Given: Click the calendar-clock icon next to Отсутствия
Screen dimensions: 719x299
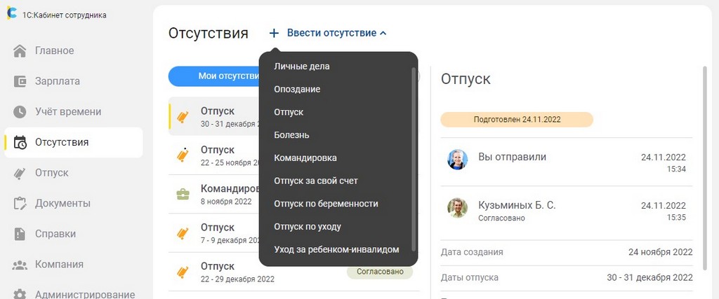Looking at the screenshot, I should click(20, 143).
